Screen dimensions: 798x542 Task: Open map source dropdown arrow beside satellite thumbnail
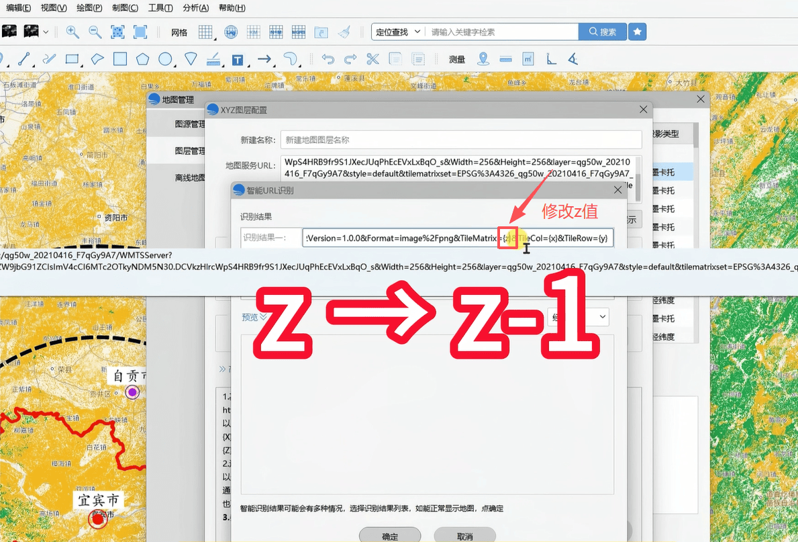[x=46, y=32]
